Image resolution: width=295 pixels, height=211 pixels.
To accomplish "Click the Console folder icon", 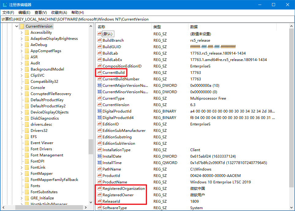I will (x=27, y=88).
